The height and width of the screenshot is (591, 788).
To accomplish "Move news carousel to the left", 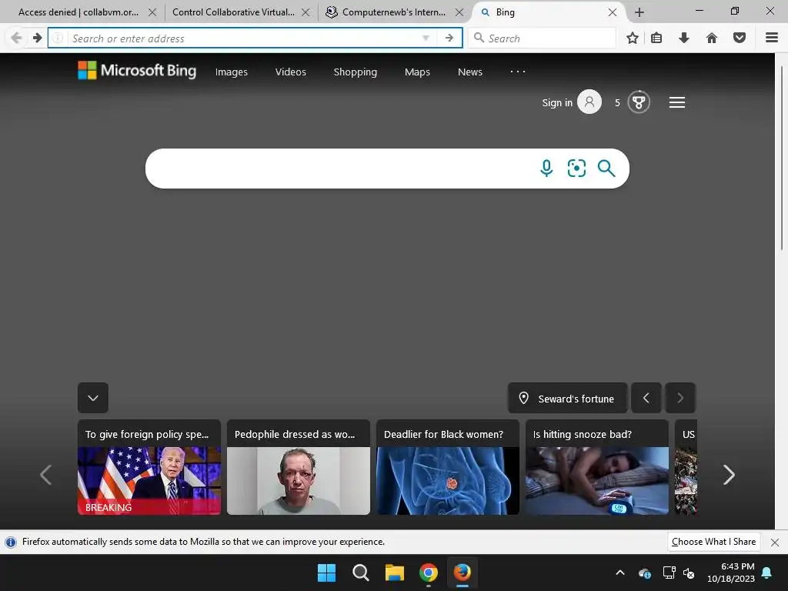I will [x=45, y=474].
